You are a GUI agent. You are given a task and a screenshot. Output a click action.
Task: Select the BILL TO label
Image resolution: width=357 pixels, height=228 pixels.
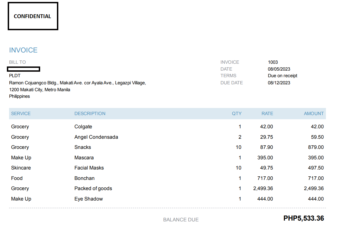tap(17, 62)
